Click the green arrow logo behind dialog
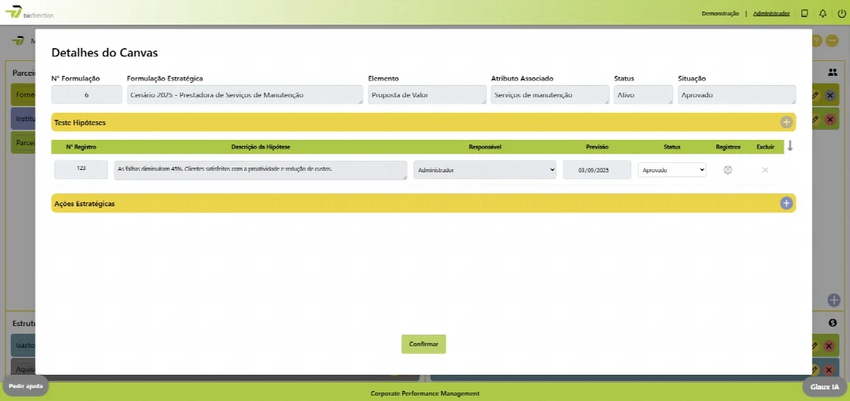 19,41
